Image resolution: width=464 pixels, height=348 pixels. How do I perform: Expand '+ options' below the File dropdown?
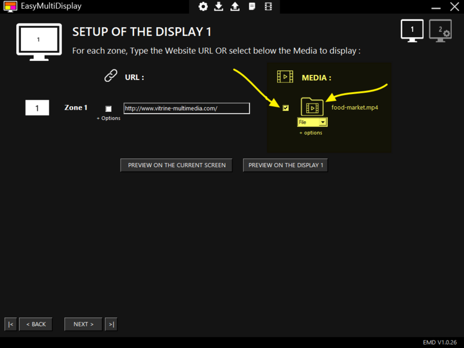311,132
